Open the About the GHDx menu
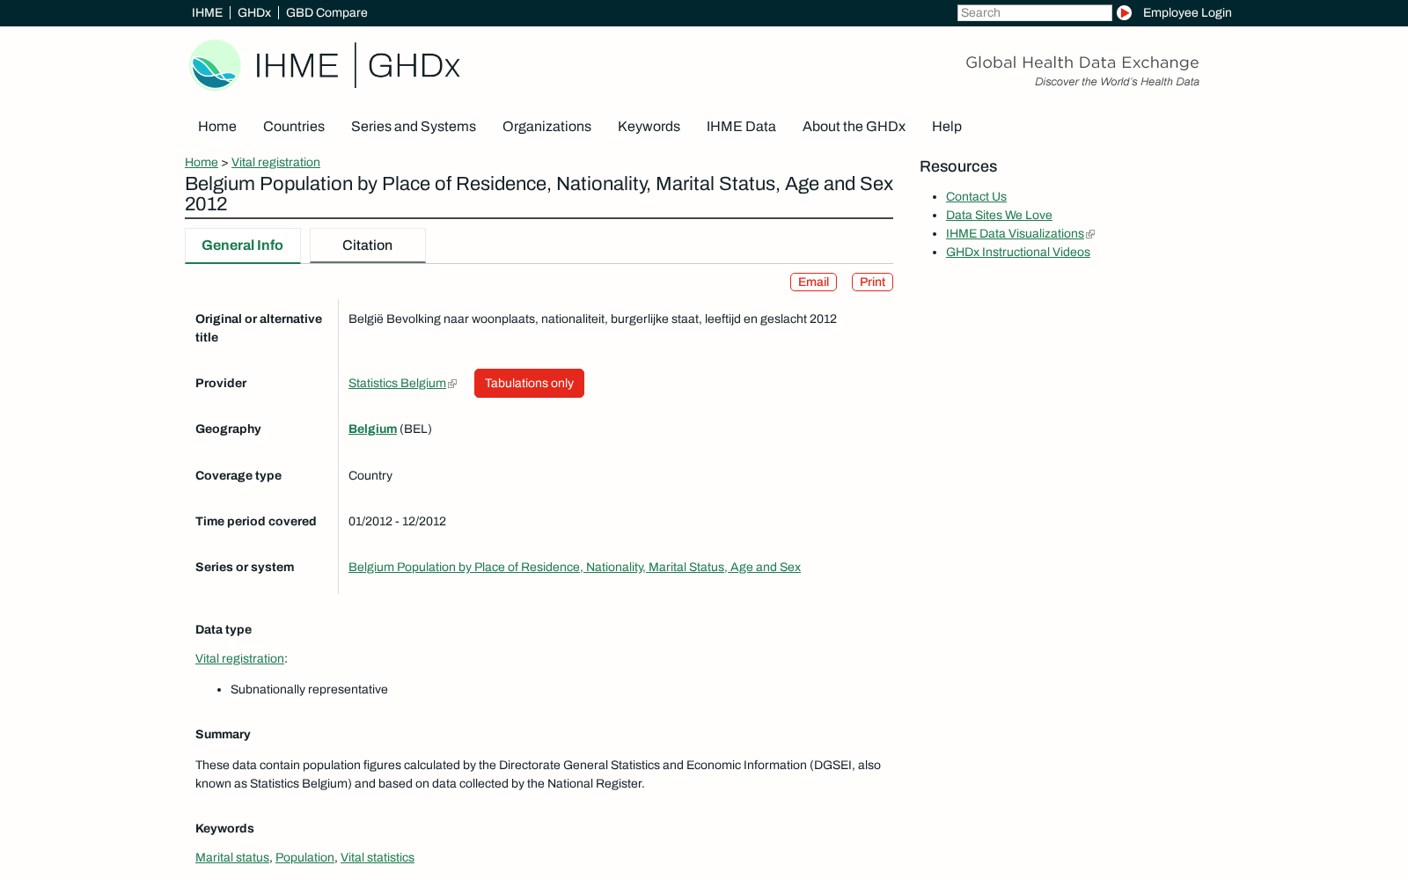Viewport: 1408px width, 880px height. pos(854,127)
